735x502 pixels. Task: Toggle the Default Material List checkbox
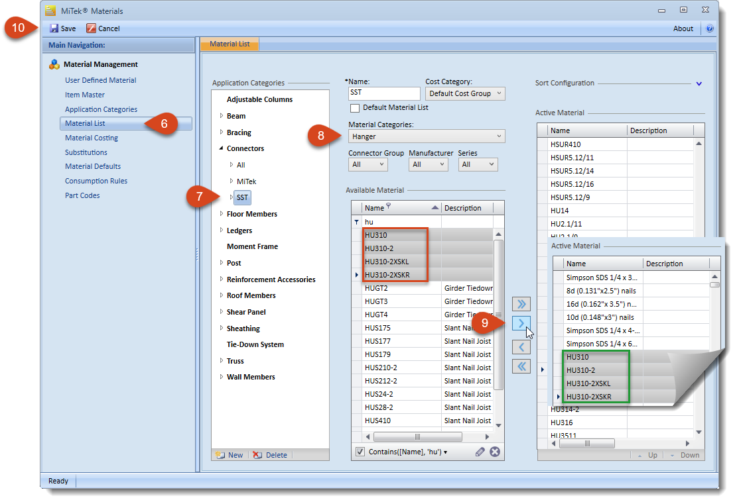pos(355,108)
